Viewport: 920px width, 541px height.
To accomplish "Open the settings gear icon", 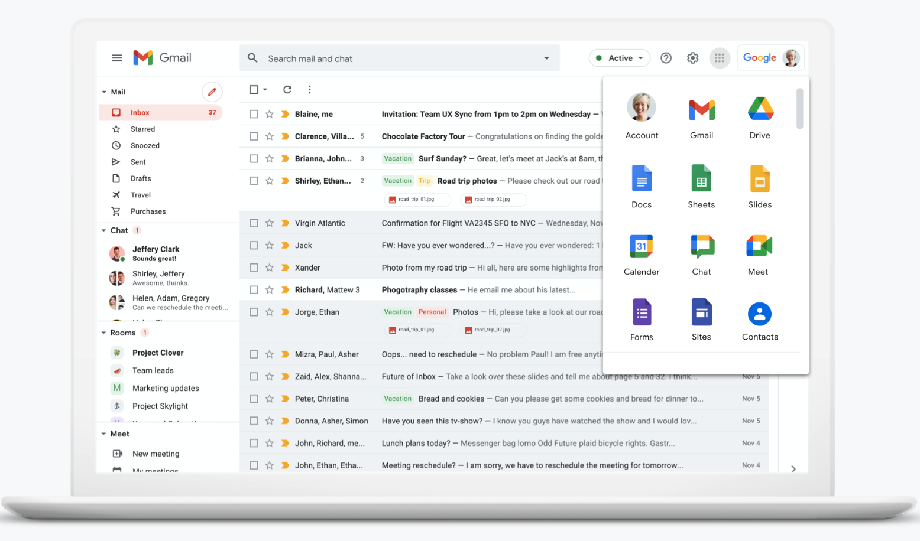I will click(692, 58).
